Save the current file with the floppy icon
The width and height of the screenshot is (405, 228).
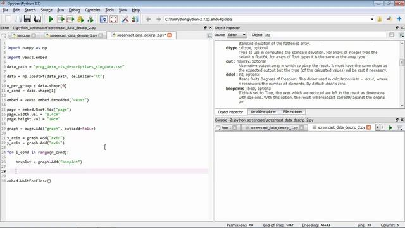pos(27,19)
